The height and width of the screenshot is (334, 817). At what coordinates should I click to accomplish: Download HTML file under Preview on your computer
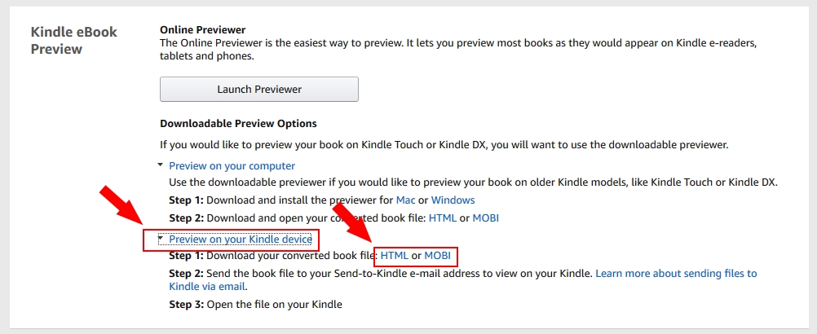[442, 218]
